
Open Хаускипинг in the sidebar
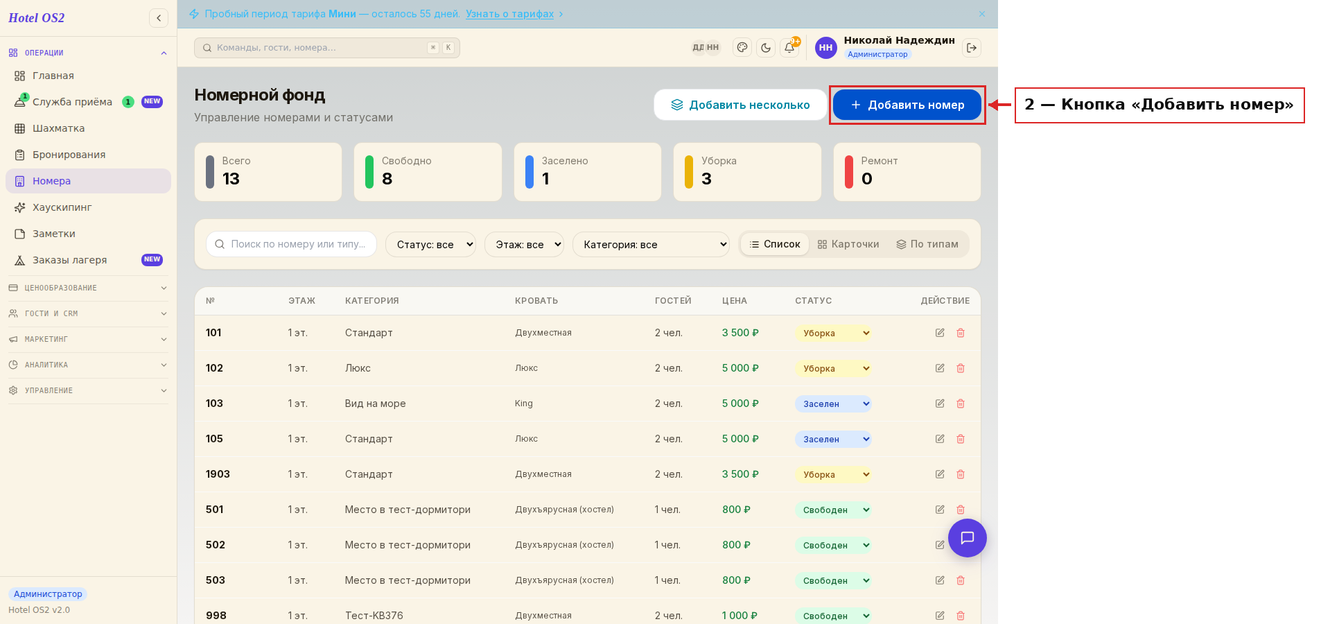click(62, 207)
